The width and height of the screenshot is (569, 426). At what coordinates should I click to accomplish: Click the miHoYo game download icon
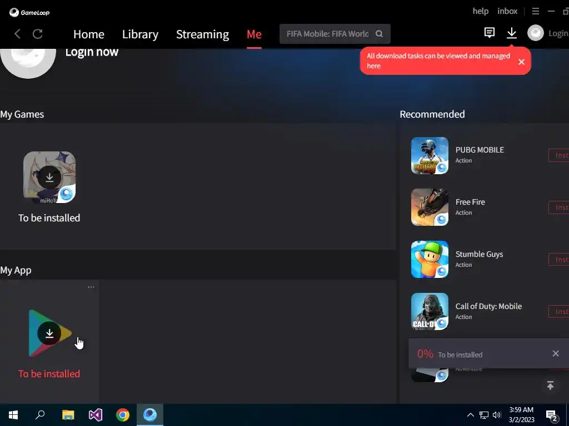49,177
